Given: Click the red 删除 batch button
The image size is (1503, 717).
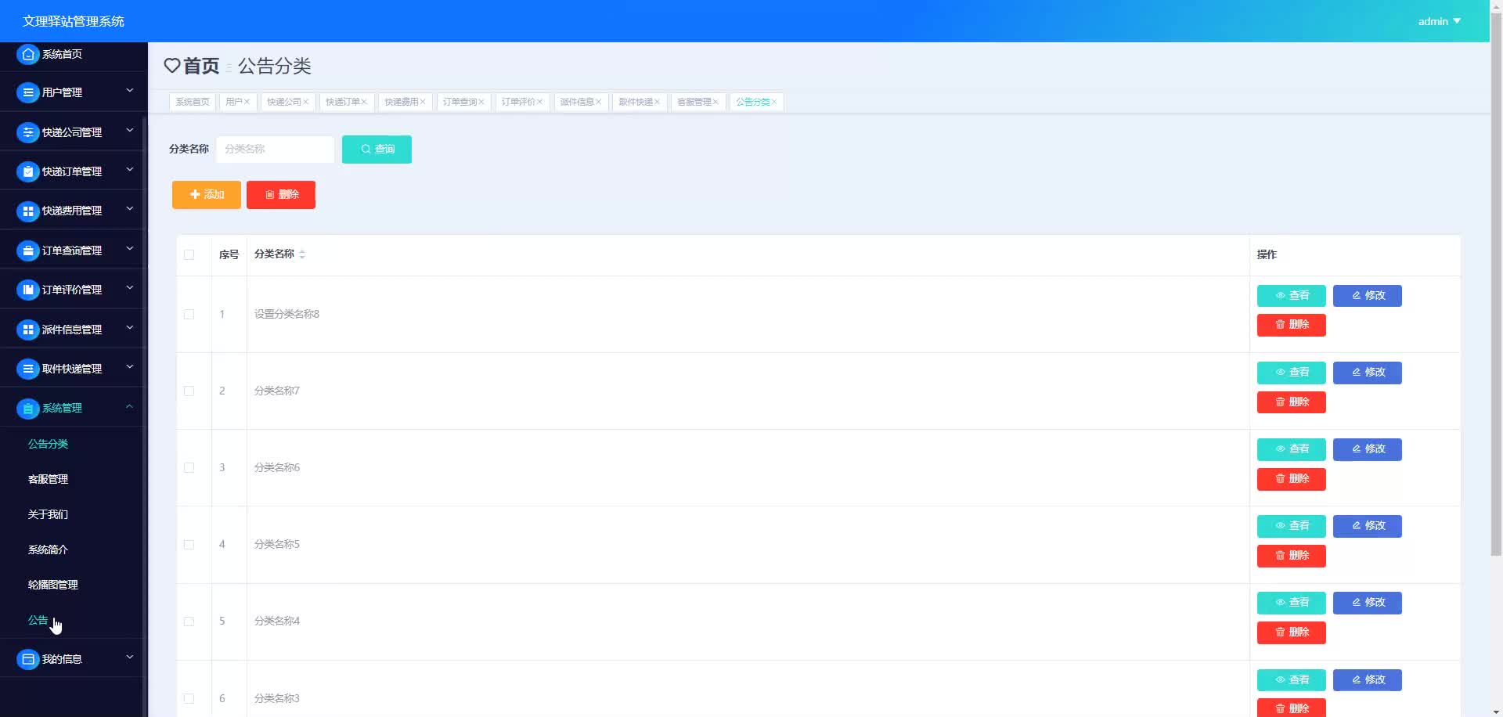Looking at the screenshot, I should (x=281, y=195).
